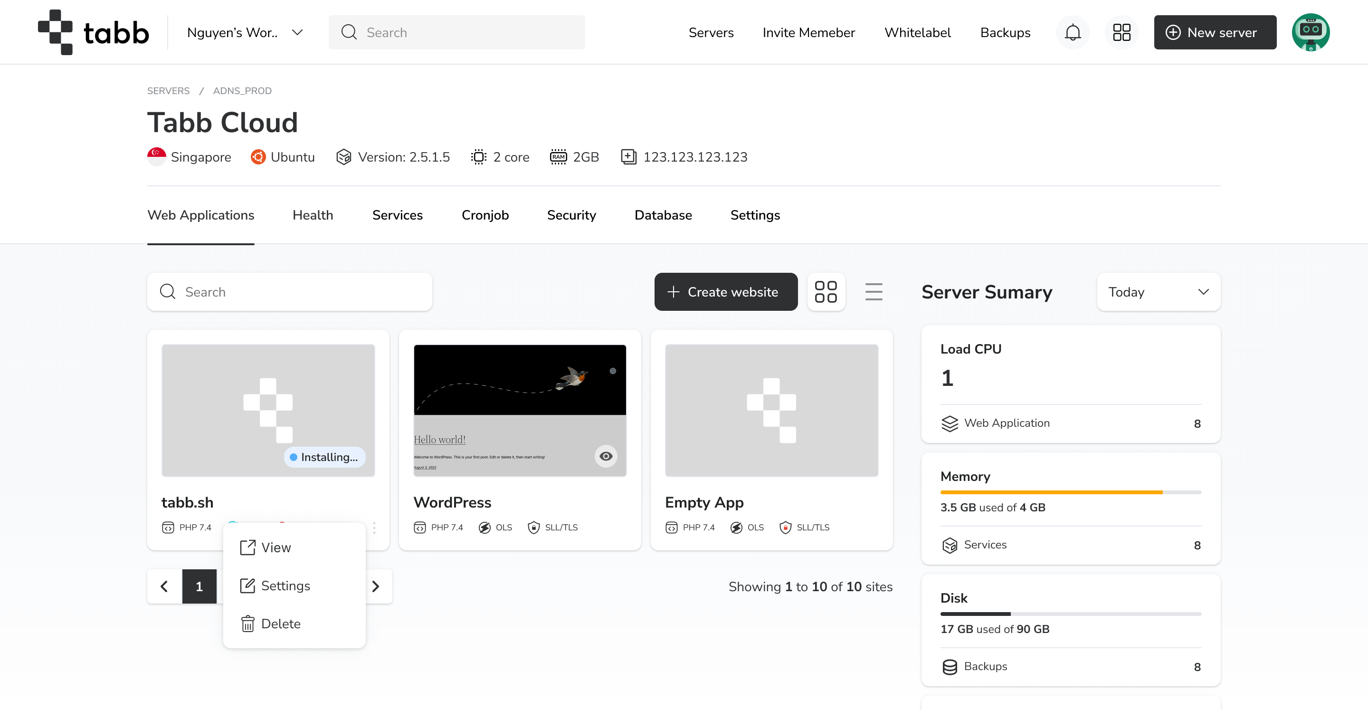Open Backups in the top navigation
Screen dimensions: 1368x710
pos(1005,32)
